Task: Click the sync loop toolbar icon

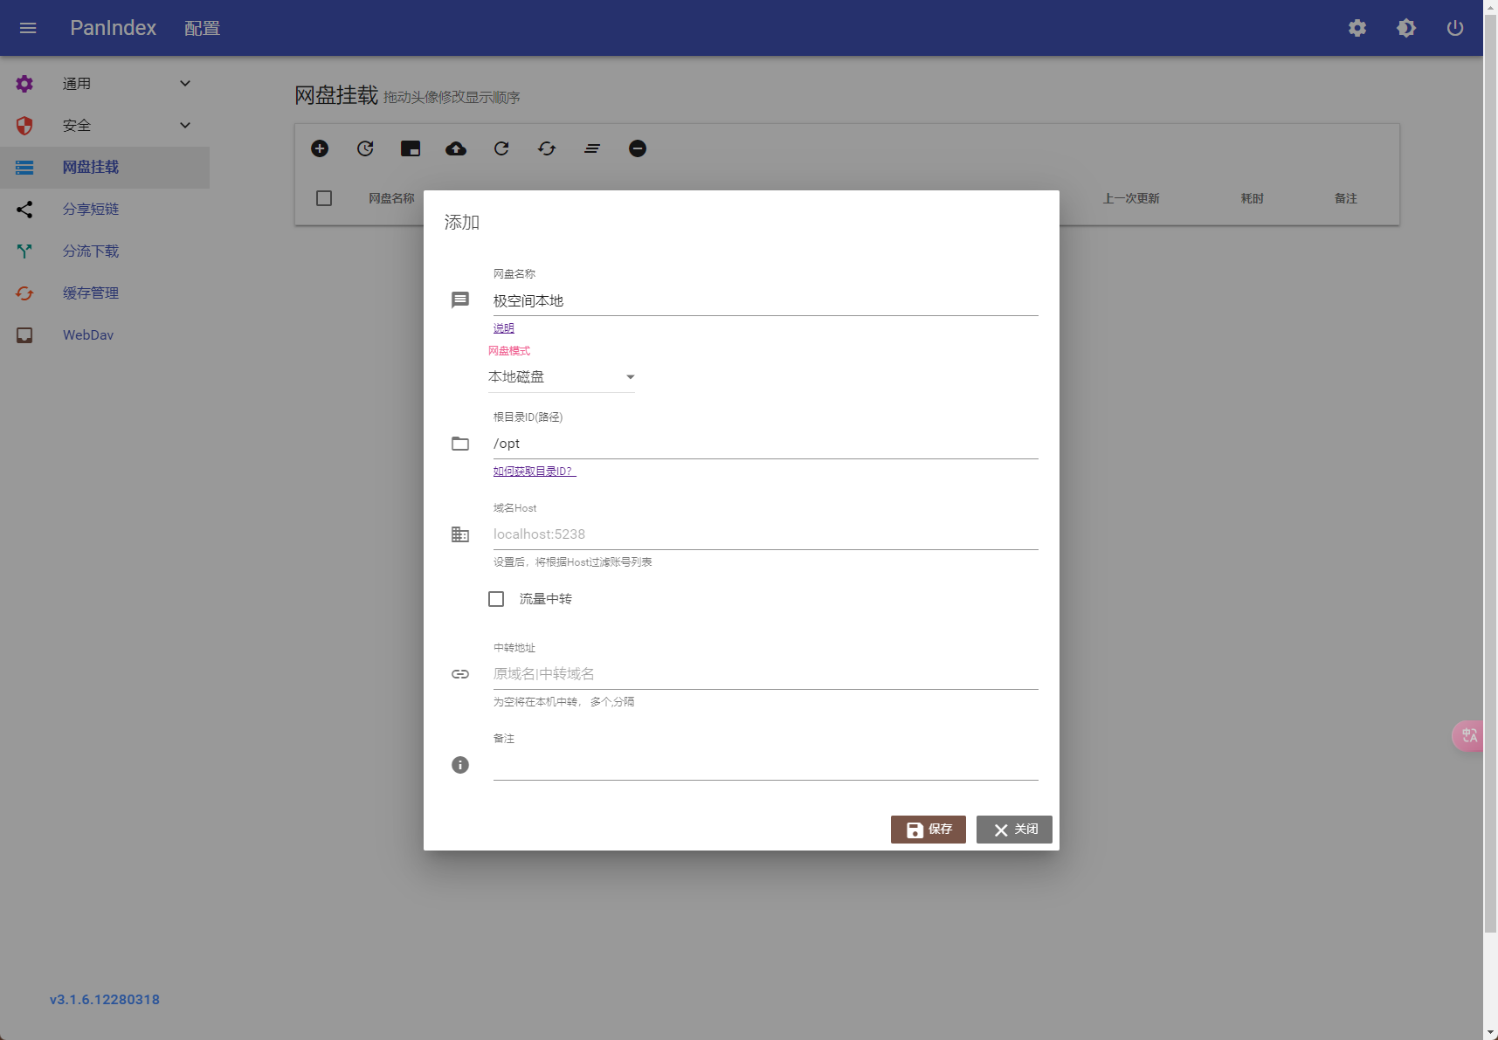Action: point(547,148)
